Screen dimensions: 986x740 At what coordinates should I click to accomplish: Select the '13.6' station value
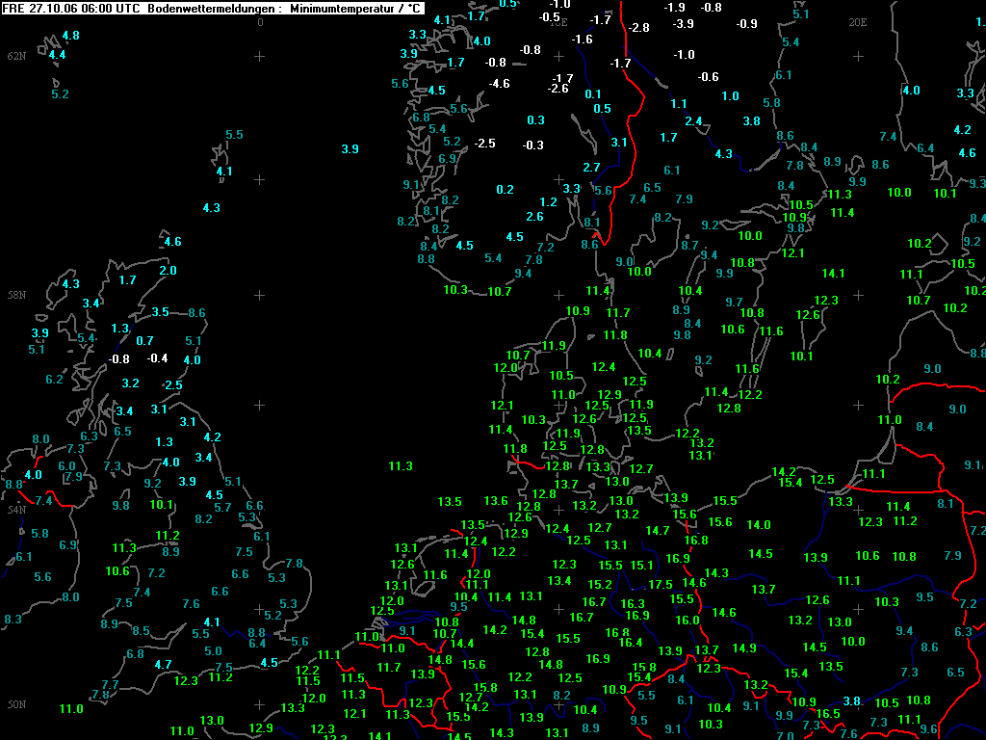coord(496,500)
